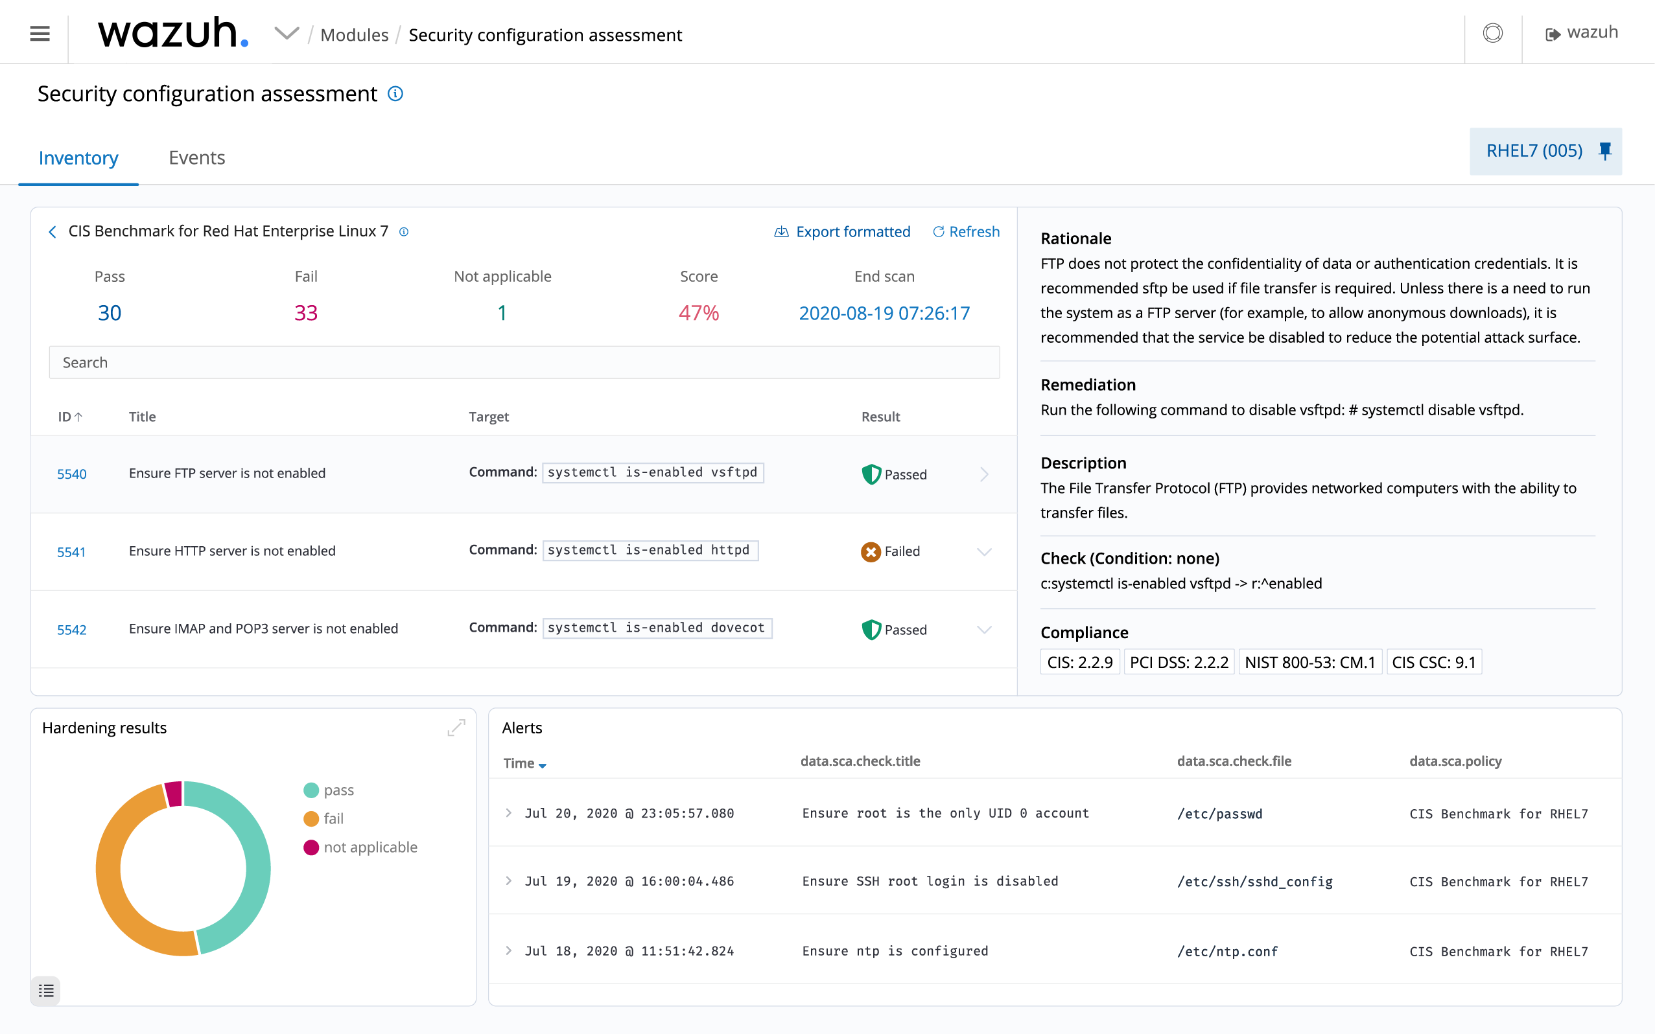Click Security configuration assessment breadcrumb
Image resolution: width=1655 pixels, height=1034 pixels.
[x=545, y=34]
